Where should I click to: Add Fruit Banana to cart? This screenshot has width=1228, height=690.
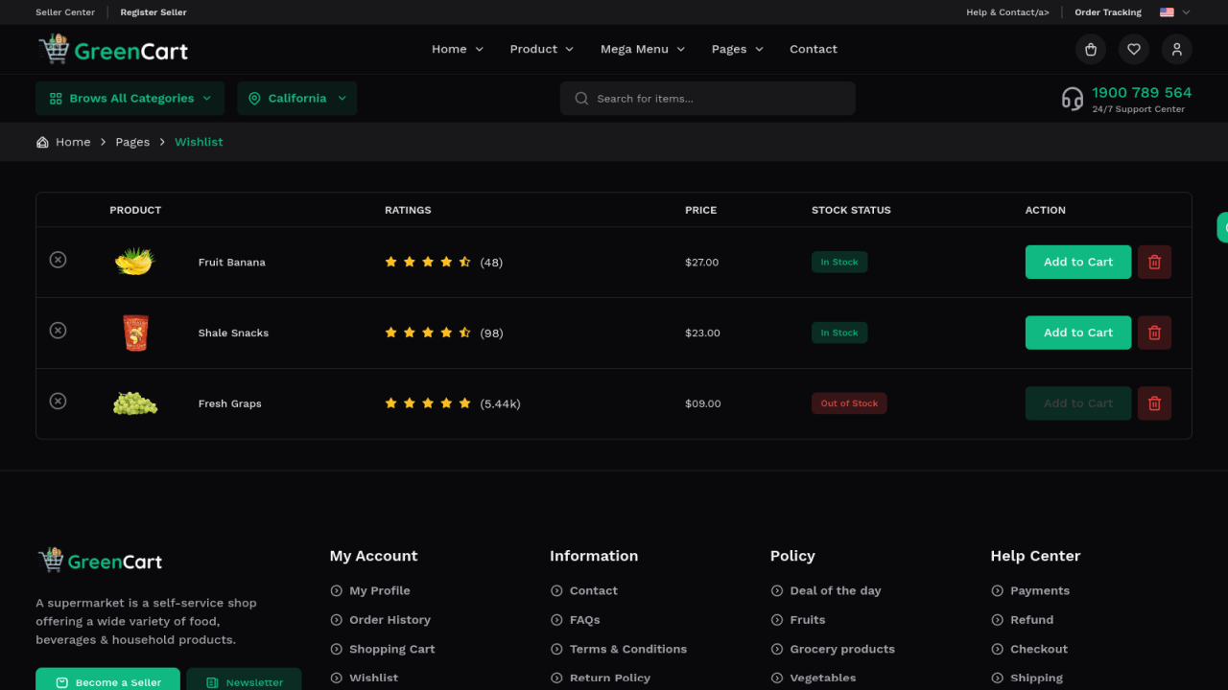click(x=1077, y=262)
